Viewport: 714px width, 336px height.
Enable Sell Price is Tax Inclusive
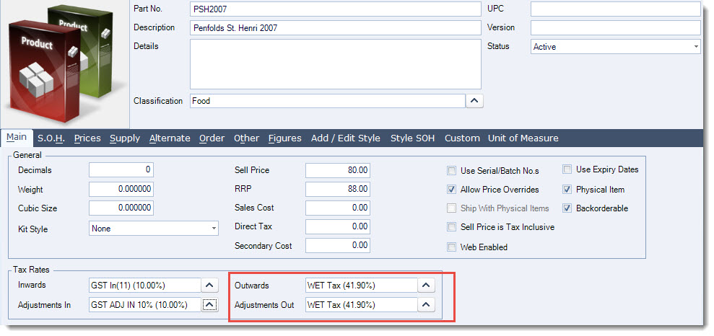(x=452, y=227)
